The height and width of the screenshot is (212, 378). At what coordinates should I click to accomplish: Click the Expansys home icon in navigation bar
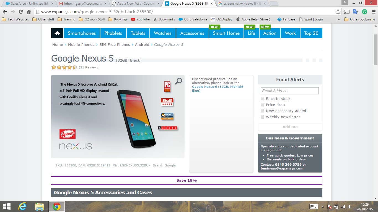(x=57, y=33)
